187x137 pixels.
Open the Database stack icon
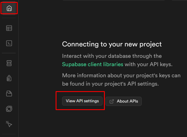click(9, 63)
